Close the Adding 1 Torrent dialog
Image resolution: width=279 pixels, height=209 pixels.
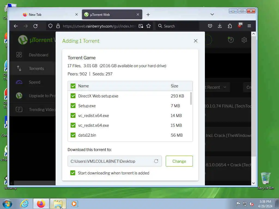196,41
